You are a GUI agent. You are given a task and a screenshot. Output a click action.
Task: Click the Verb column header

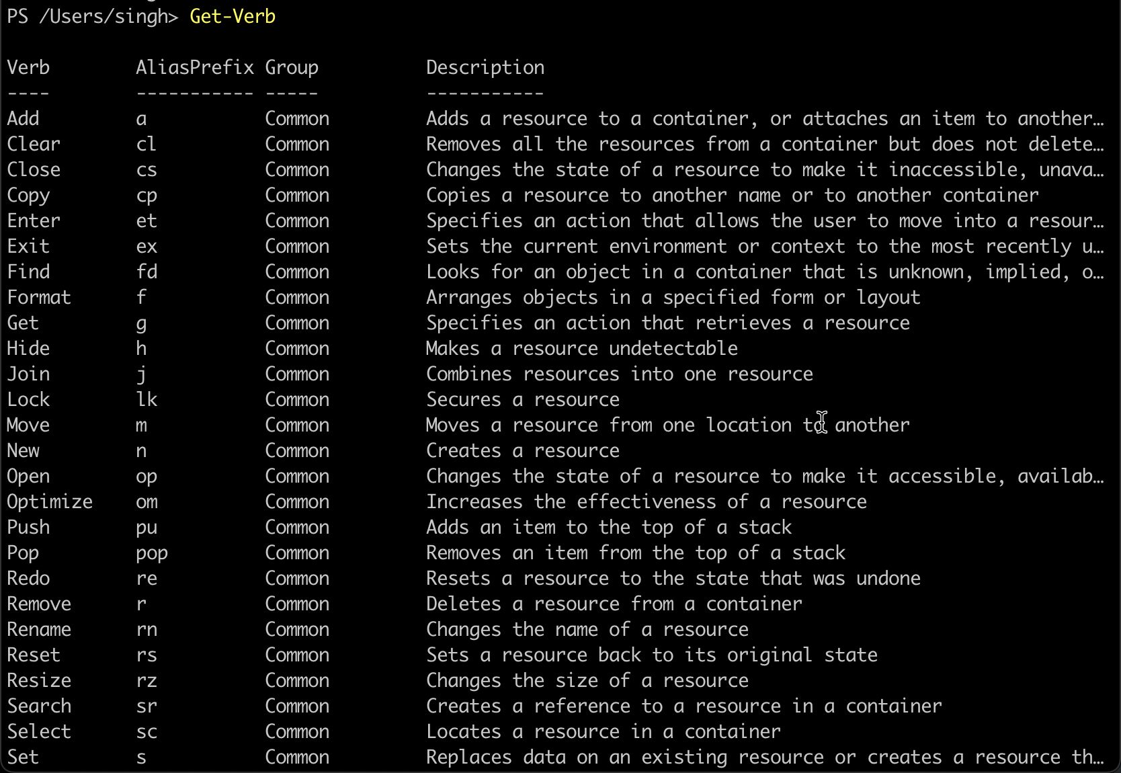coord(28,67)
